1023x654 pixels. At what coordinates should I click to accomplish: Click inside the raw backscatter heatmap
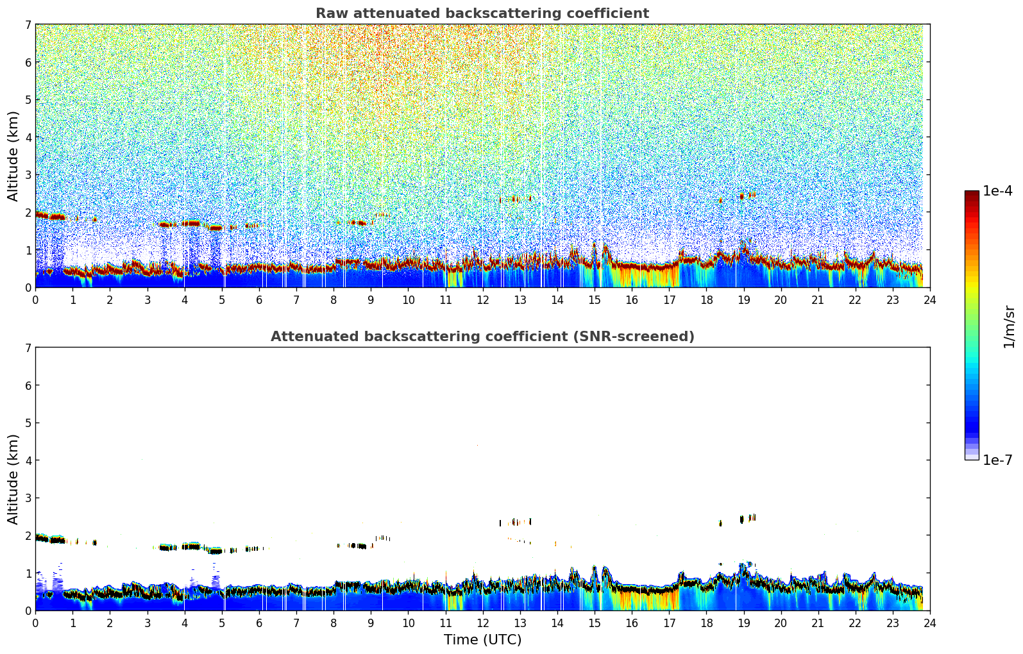tap(482, 156)
